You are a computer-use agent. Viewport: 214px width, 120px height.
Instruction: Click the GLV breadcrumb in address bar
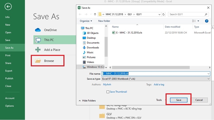click(130, 14)
